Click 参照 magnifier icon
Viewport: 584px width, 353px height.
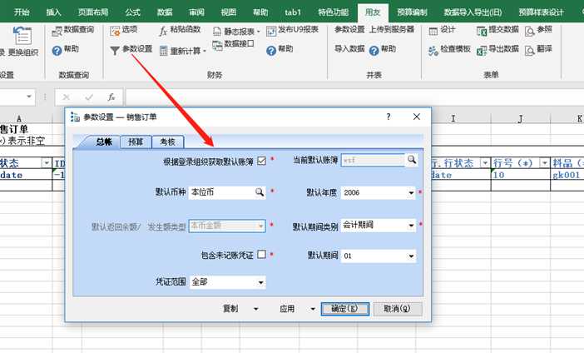[530, 32]
